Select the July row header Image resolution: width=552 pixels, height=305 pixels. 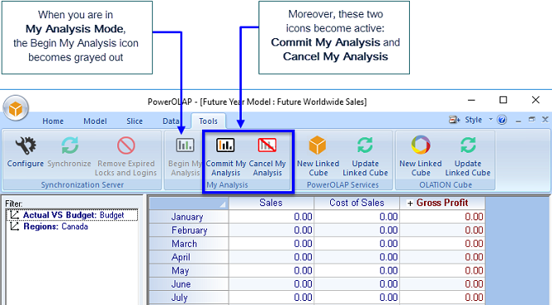189,298
